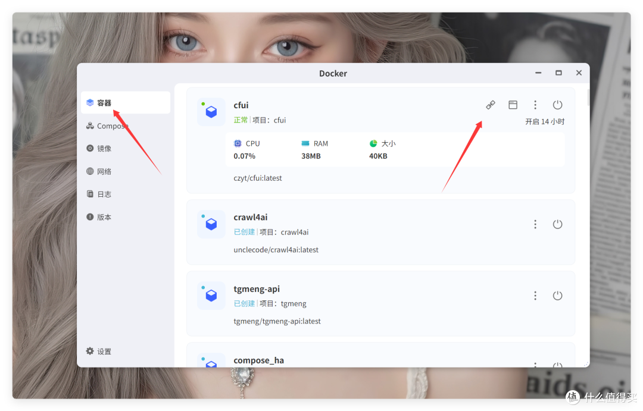Click the 项目: cfui project label
Screen dimensions: 643x411
[270, 120]
